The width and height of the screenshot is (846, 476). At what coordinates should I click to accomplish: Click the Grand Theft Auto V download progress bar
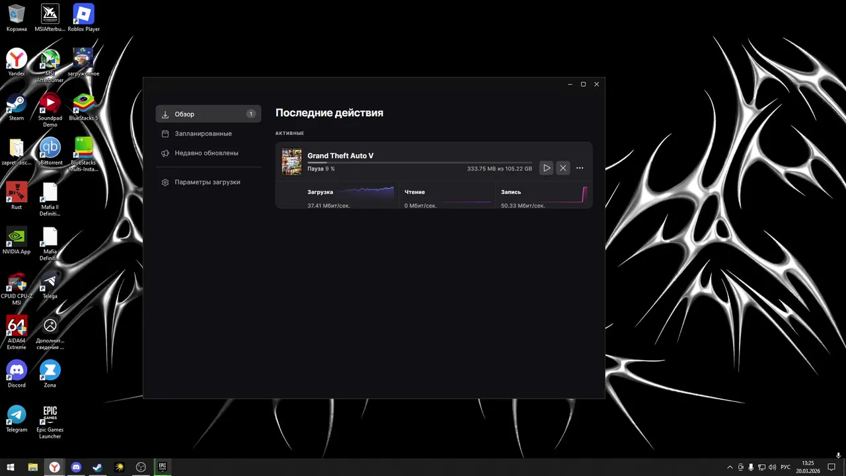(420, 161)
